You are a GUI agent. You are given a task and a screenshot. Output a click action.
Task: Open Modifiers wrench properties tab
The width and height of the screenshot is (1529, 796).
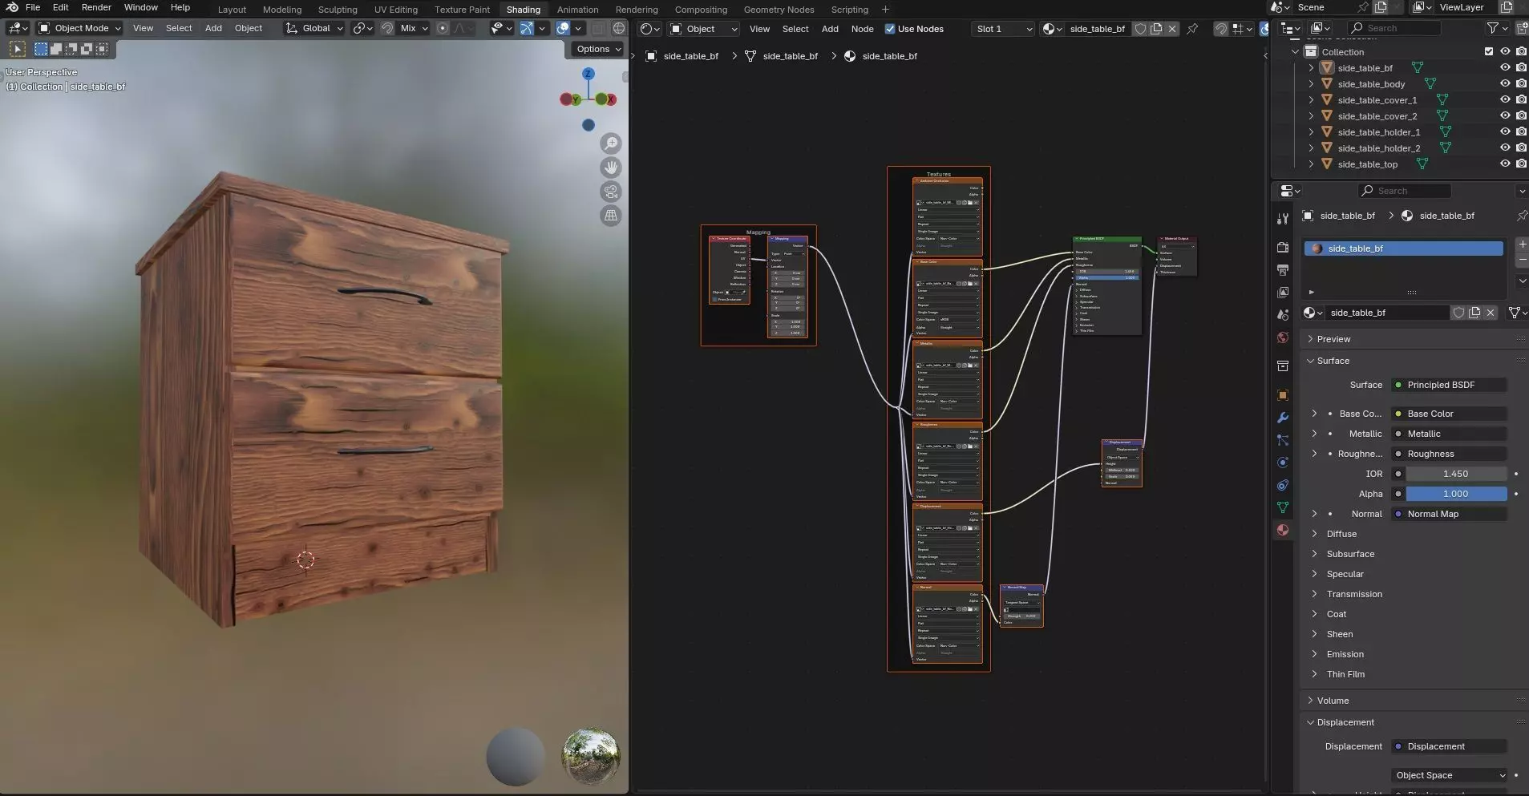click(1283, 418)
